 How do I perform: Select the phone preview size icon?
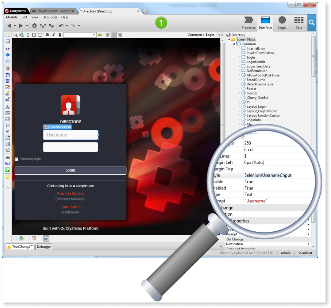[x=28, y=35]
